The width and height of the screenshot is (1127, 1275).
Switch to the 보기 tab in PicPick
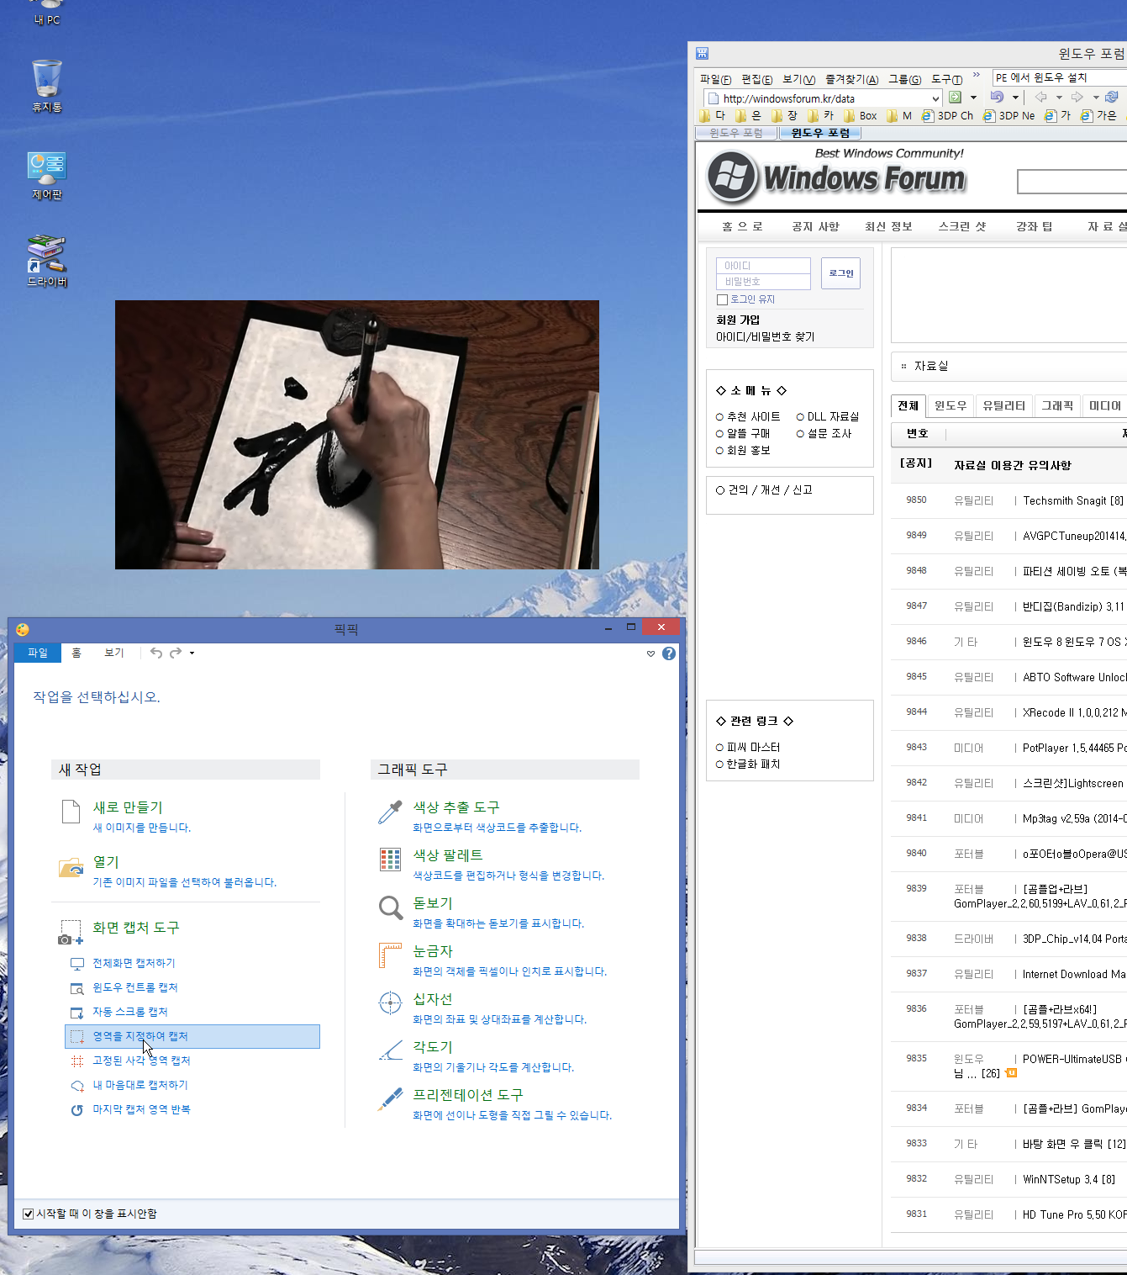(114, 653)
